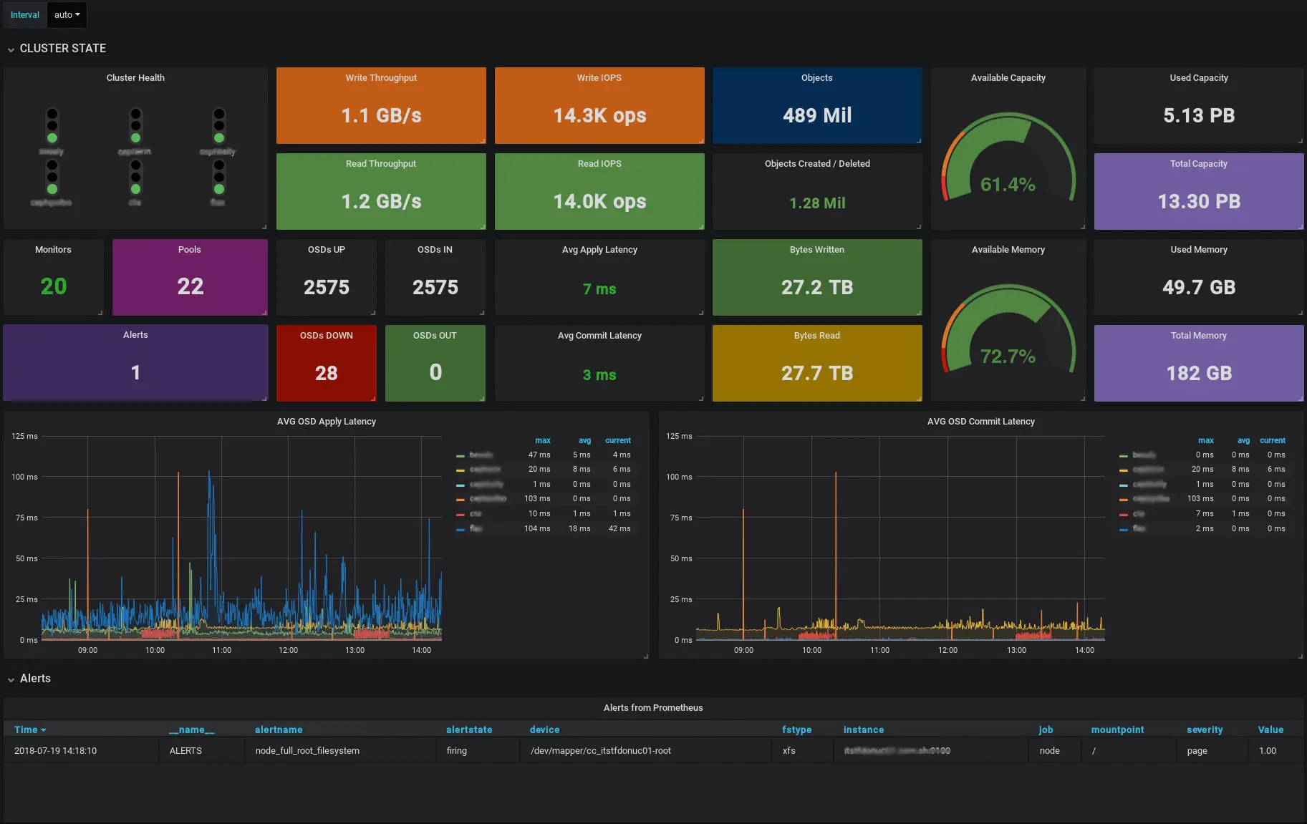1307x824 pixels.
Task: Sort Apply Latency legend by max
Action: [x=542, y=440]
